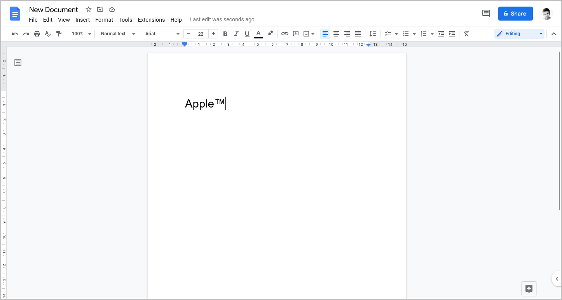Start a numbered list
This screenshot has width=562, height=300.
424,34
